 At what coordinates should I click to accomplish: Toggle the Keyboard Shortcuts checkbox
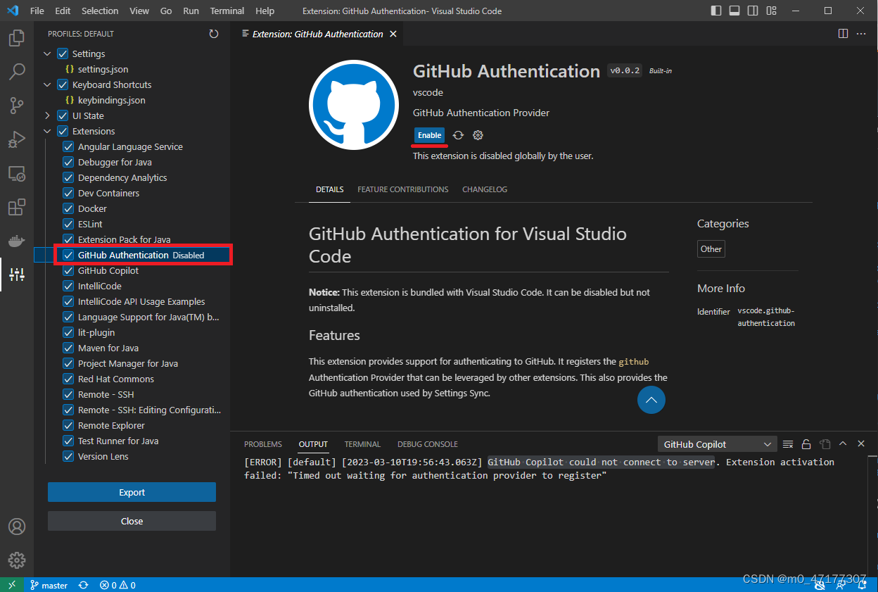pyautogui.click(x=63, y=84)
